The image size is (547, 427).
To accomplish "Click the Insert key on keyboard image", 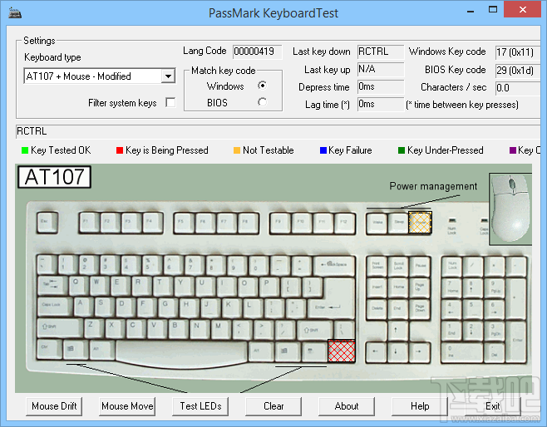I will pyautogui.click(x=377, y=287).
